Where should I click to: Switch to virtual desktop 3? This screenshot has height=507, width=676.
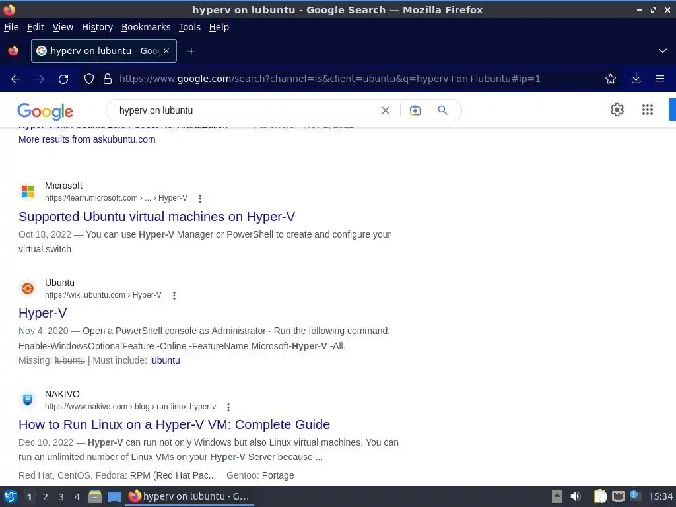pyautogui.click(x=61, y=497)
